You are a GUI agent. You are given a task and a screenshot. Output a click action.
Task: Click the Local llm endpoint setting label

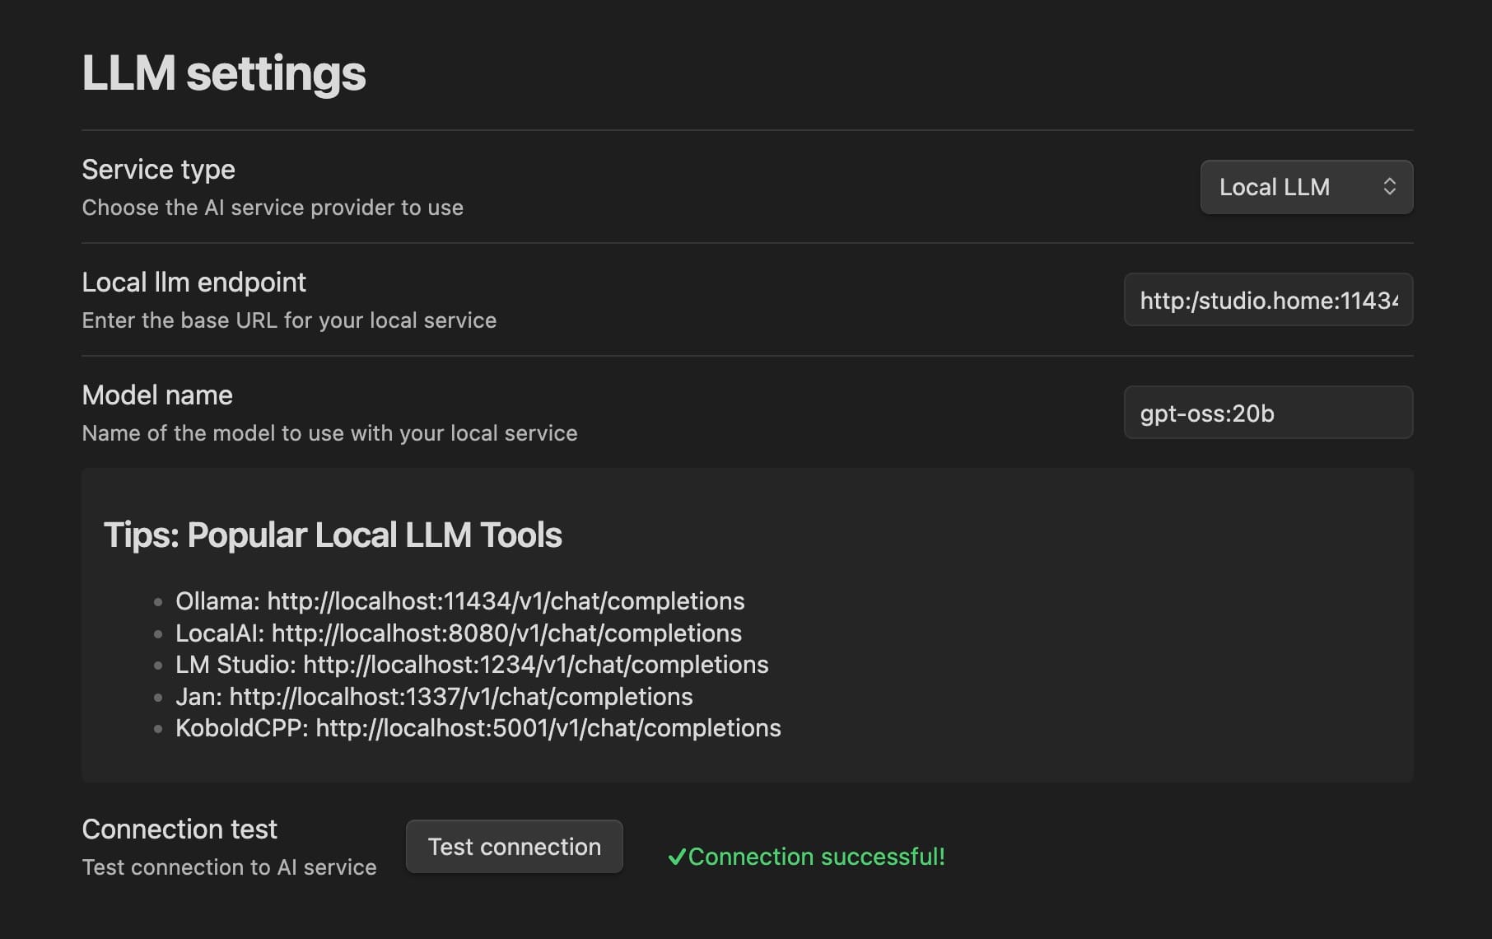[x=193, y=283]
